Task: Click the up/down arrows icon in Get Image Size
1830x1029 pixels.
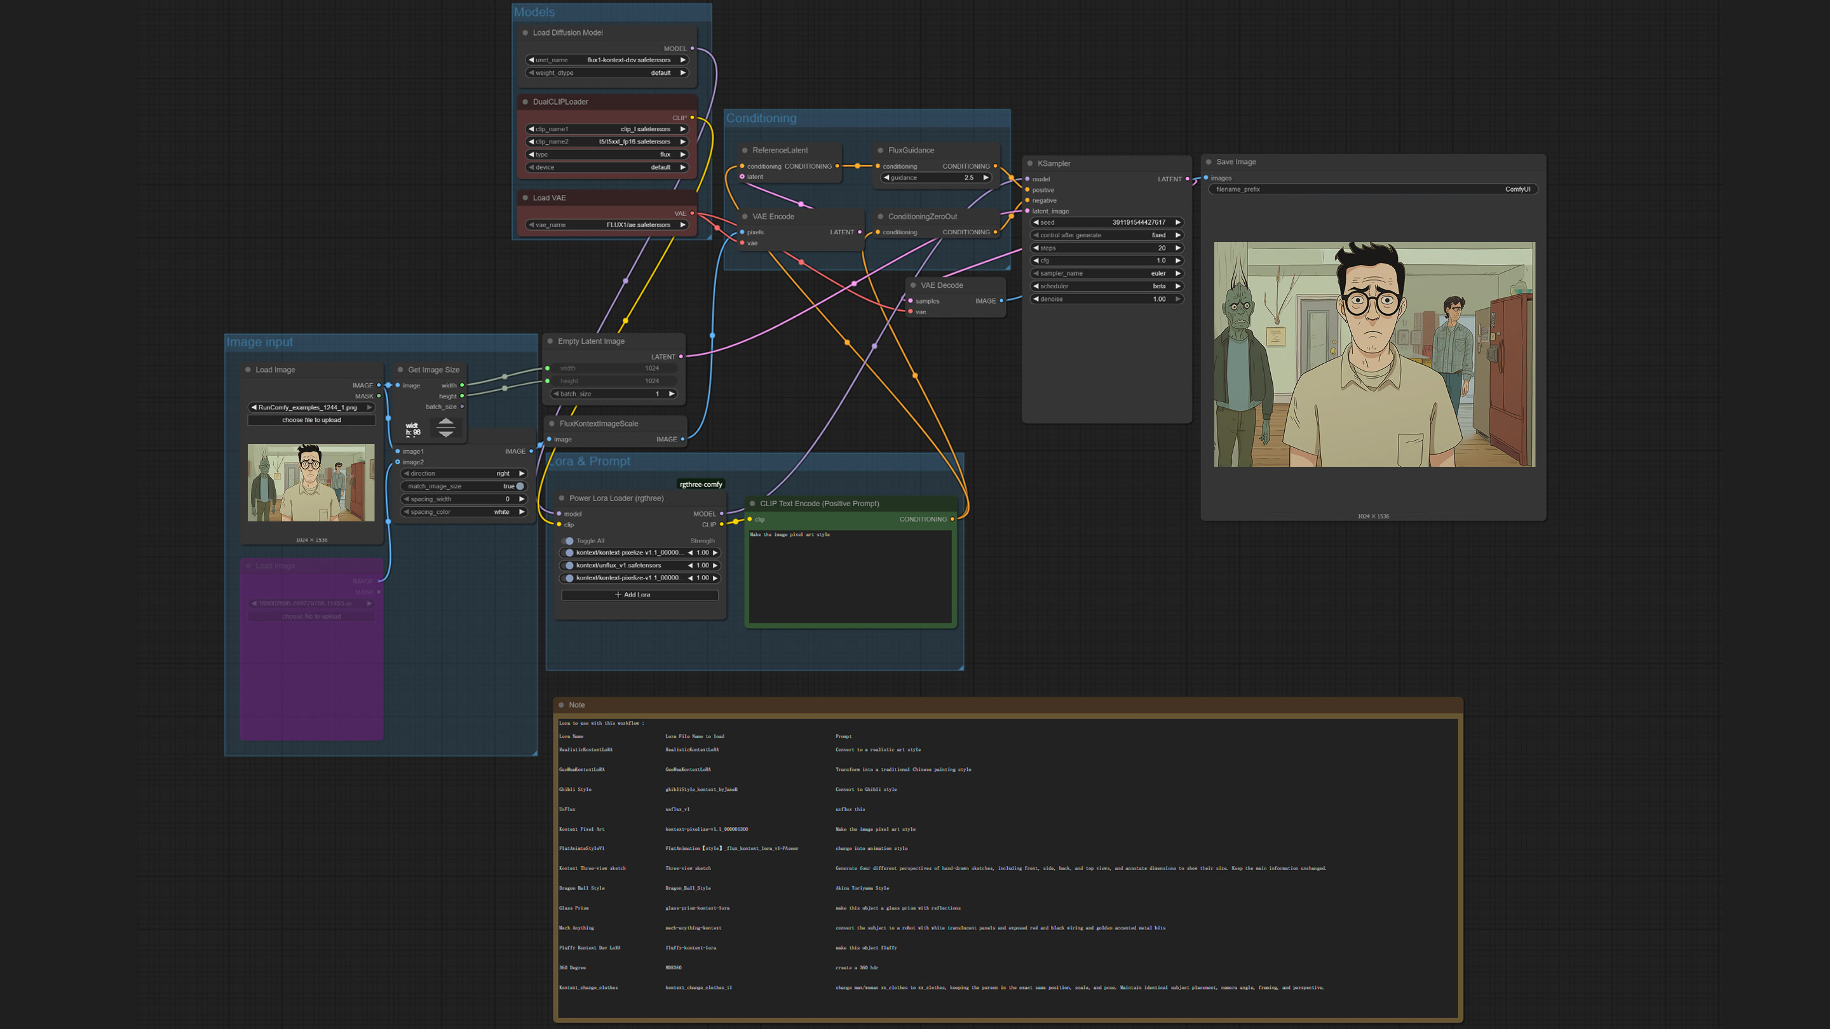Action: (445, 427)
